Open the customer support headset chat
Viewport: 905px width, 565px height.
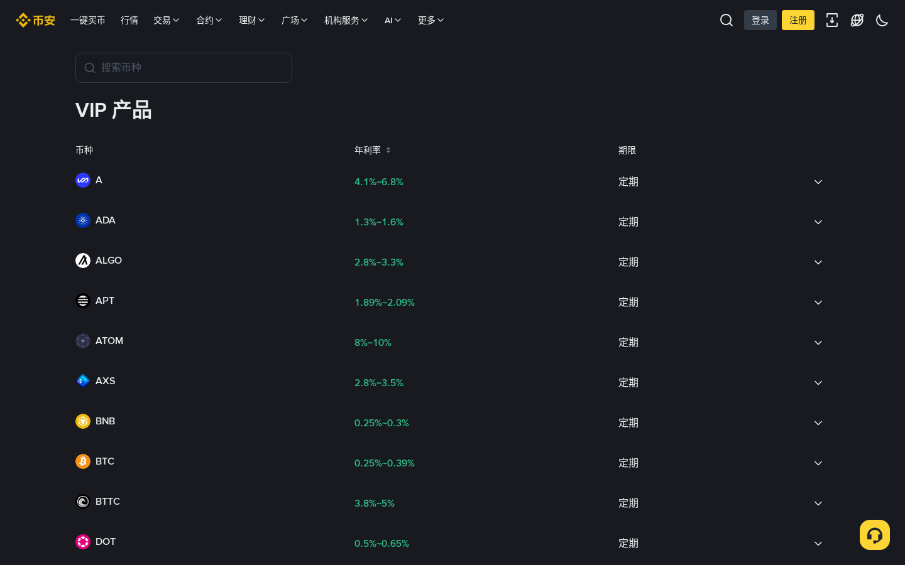click(875, 535)
